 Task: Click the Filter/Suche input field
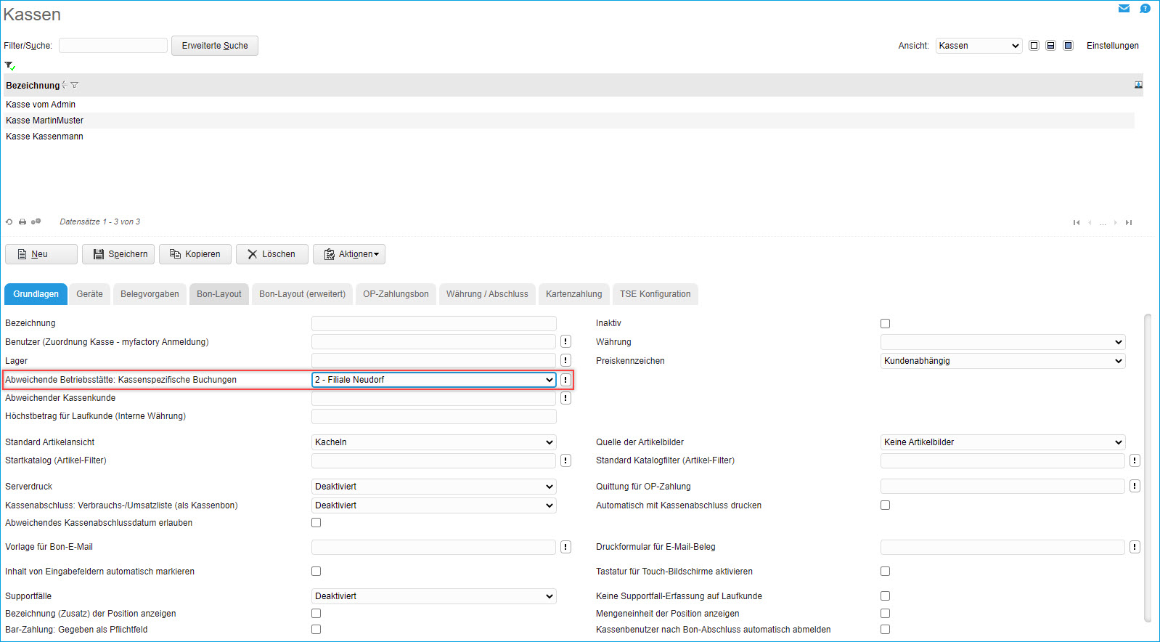pyautogui.click(x=113, y=46)
